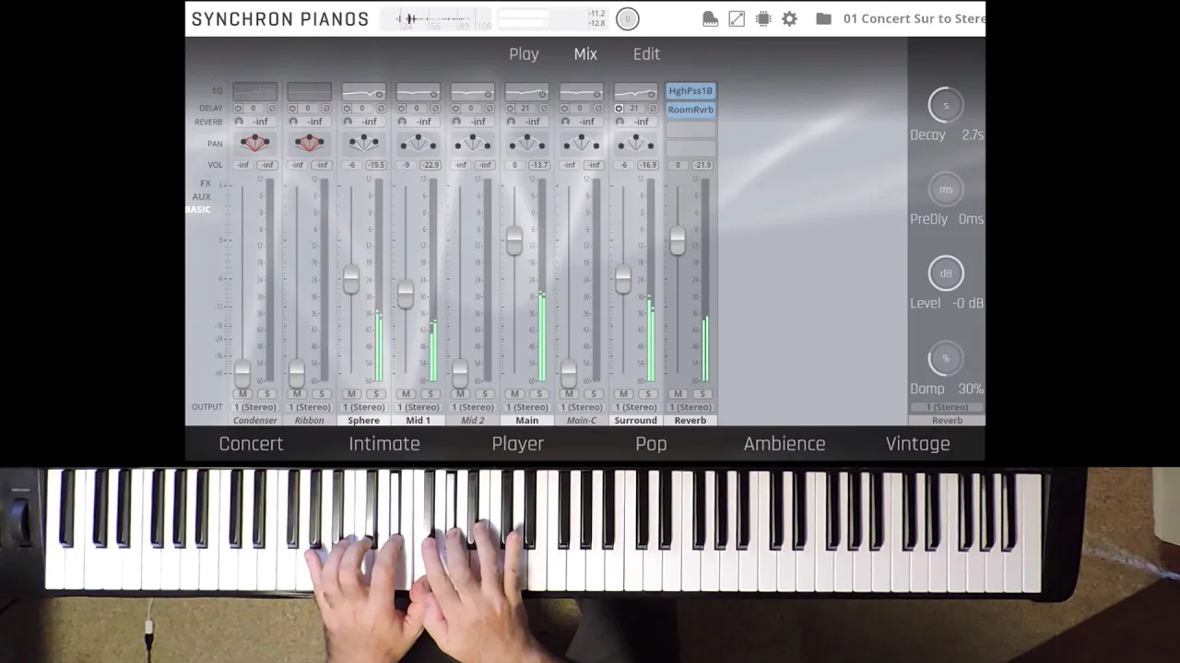
Task: Open the Mid 1 output 1 (Stereo) selector
Action: [418, 407]
